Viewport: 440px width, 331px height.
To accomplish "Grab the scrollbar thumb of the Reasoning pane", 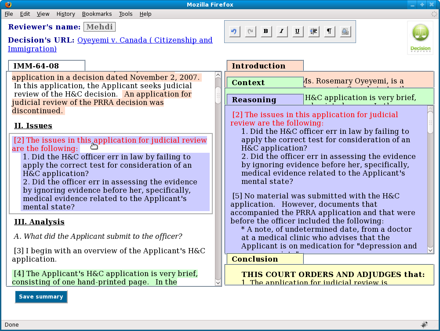I will click(x=430, y=122).
